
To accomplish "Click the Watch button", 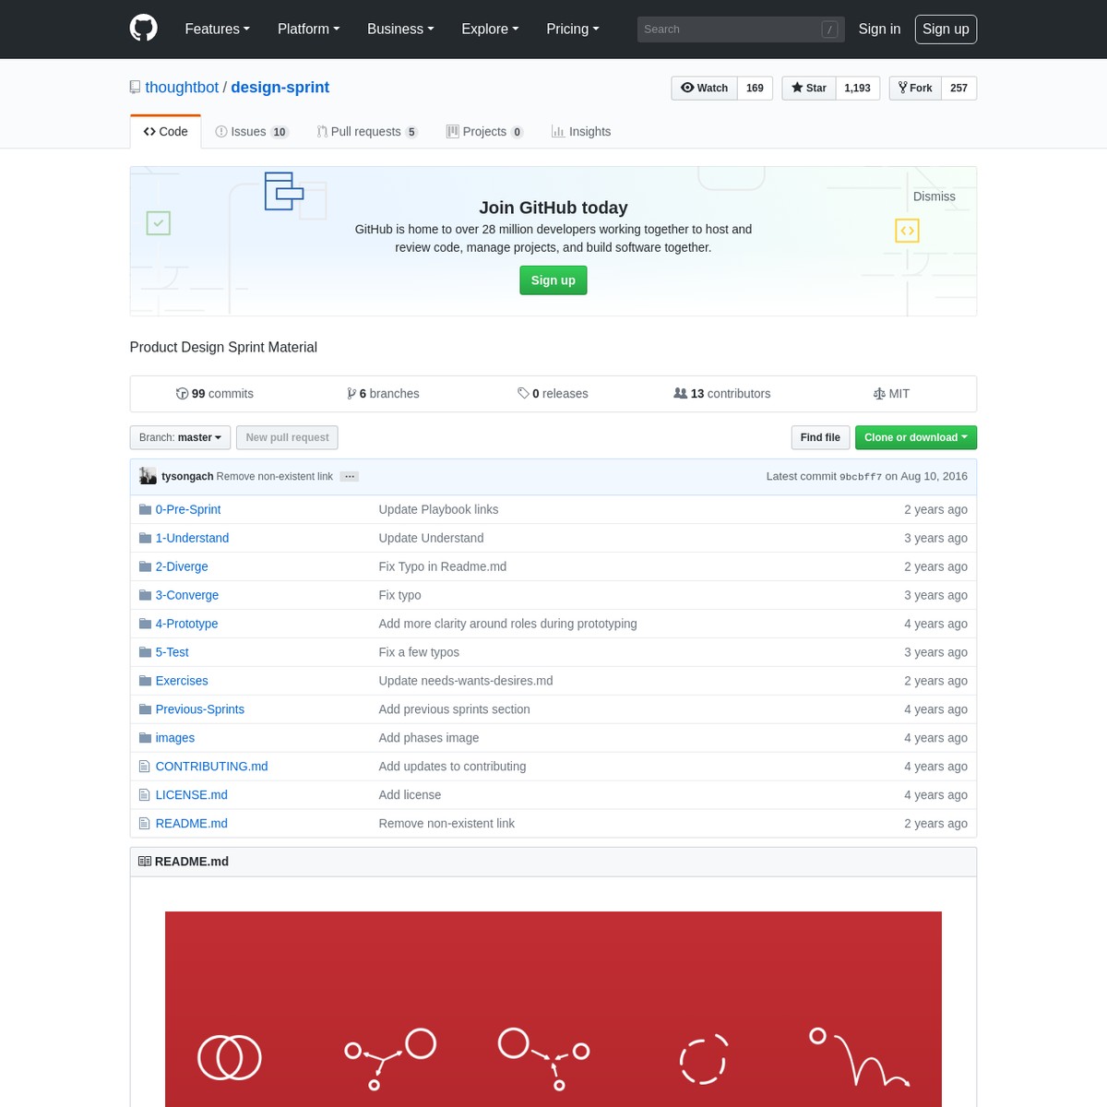I will click(x=705, y=89).
